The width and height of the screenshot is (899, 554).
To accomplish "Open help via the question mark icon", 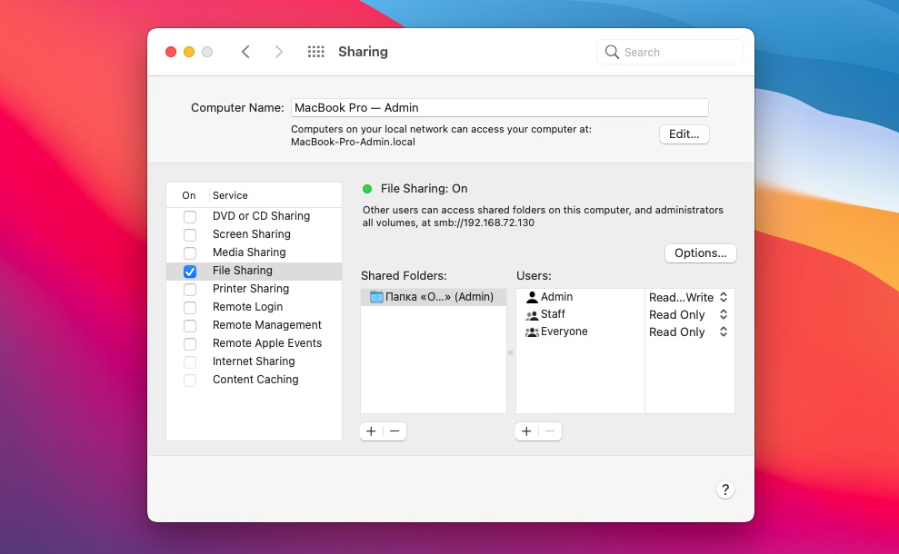I will tap(724, 490).
